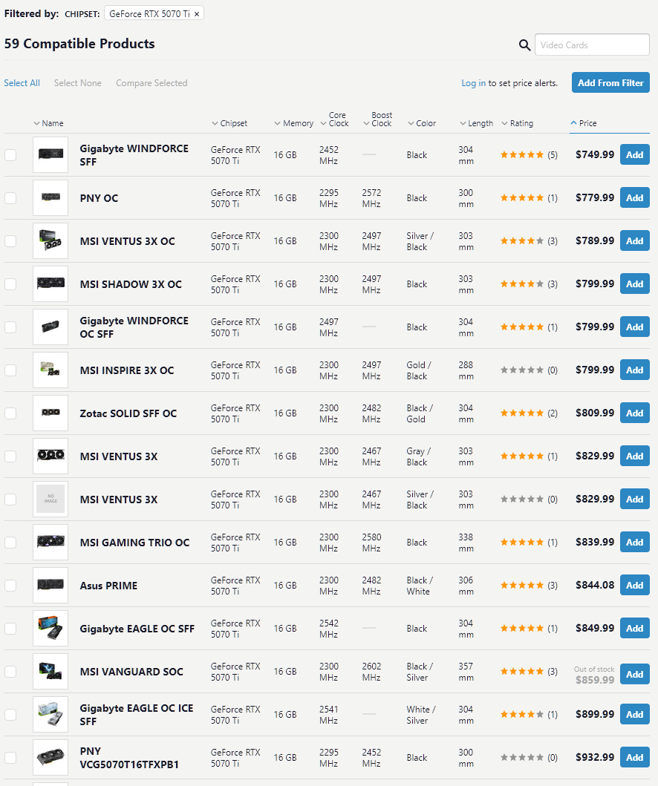The image size is (658, 786).
Task: Open the MSI SHADOW 3X OC product name
Action: (131, 284)
